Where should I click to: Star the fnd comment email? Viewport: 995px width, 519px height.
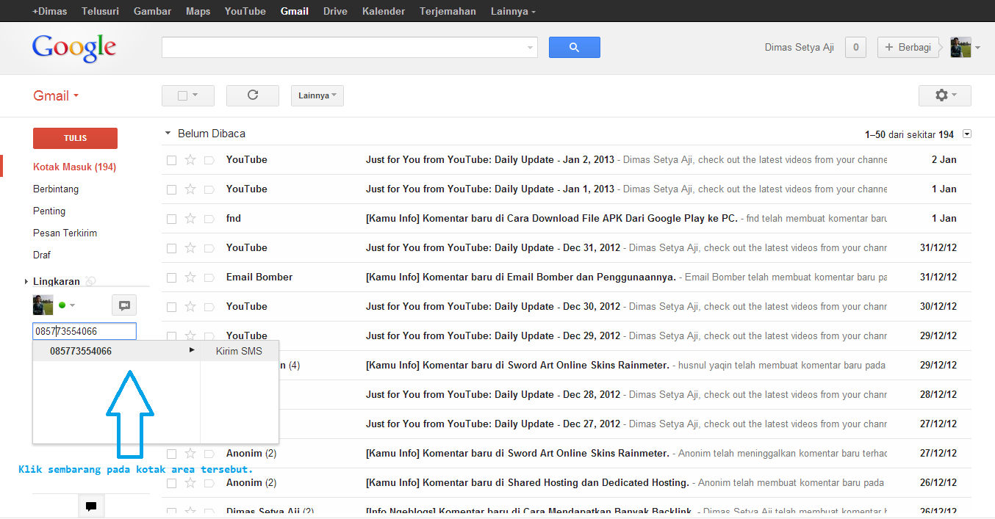coord(190,218)
